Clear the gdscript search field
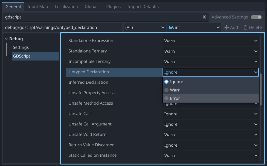This screenshot has height=166, width=267. pyautogui.click(x=204, y=17)
